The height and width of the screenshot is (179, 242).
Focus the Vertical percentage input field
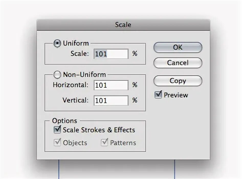[x=111, y=101]
